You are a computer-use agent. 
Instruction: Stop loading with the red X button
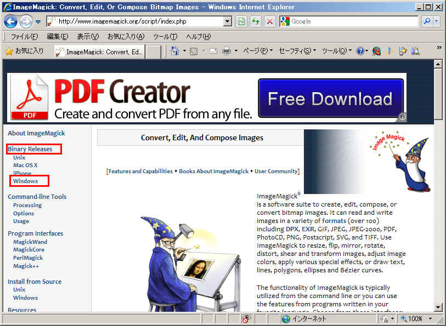pyautogui.click(x=270, y=21)
